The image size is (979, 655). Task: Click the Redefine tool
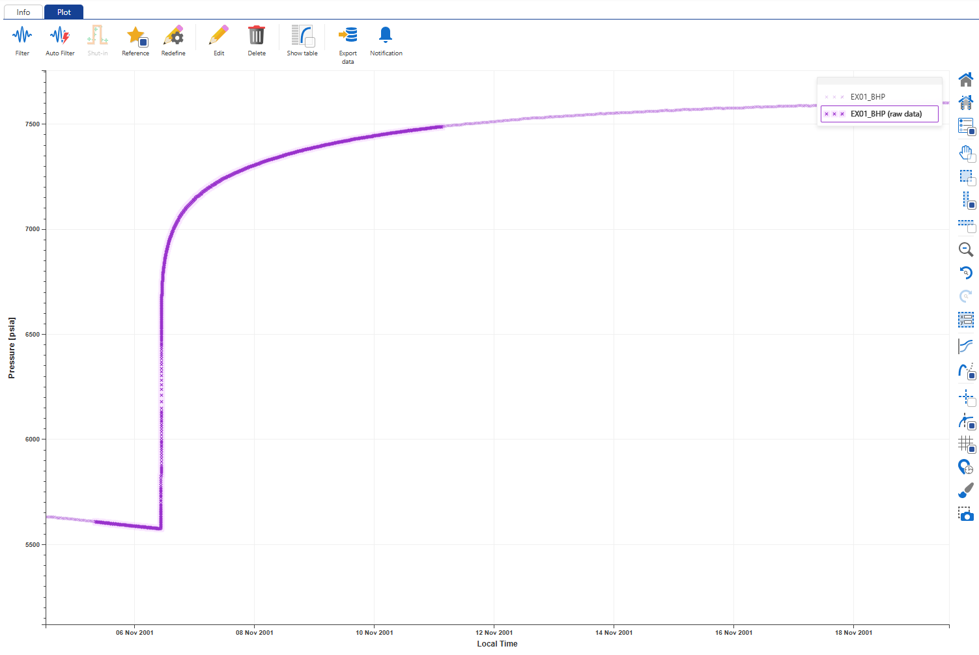tap(173, 39)
